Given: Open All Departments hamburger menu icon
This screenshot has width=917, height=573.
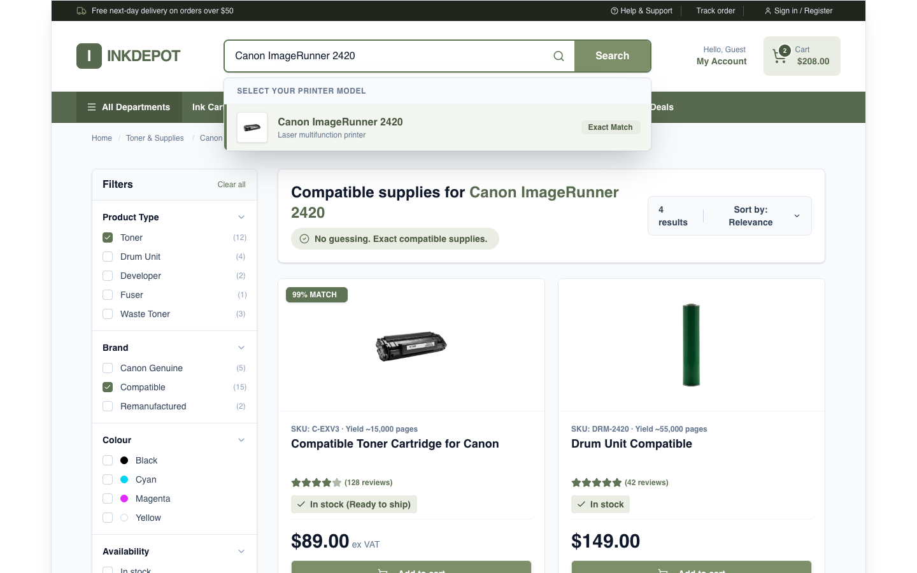Looking at the screenshot, I should tap(92, 107).
